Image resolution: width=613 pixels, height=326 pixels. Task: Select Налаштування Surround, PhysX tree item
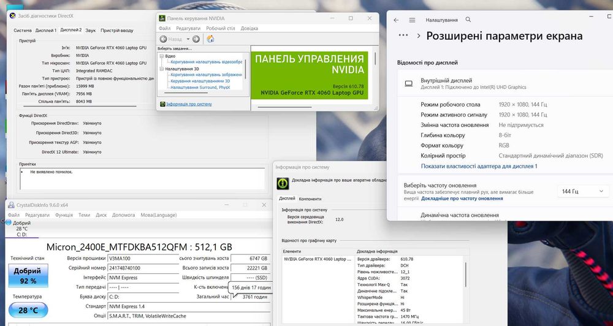pyautogui.click(x=200, y=87)
